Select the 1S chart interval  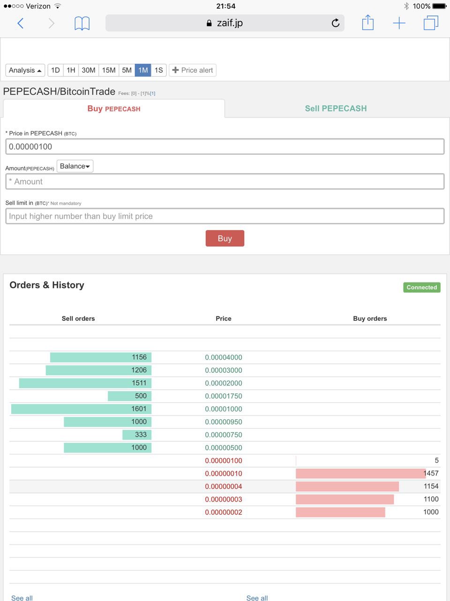(159, 70)
